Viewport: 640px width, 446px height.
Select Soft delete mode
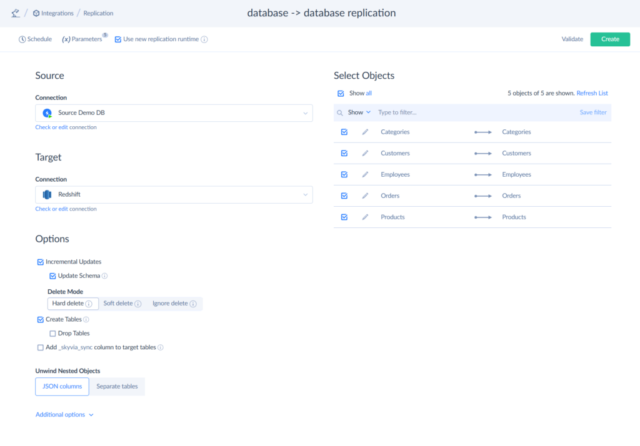point(122,304)
